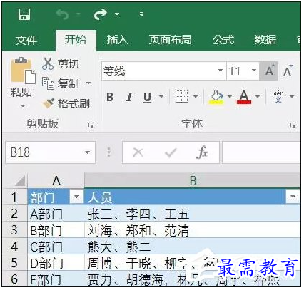The width and height of the screenshot is (304, 290).
Task: Open underline style dropdown arrow
Action: (161, 97)
